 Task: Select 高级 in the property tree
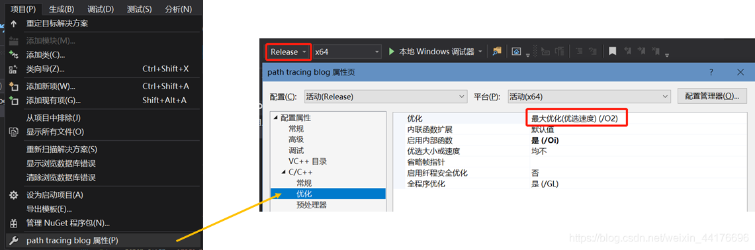(x=296, y=140)
